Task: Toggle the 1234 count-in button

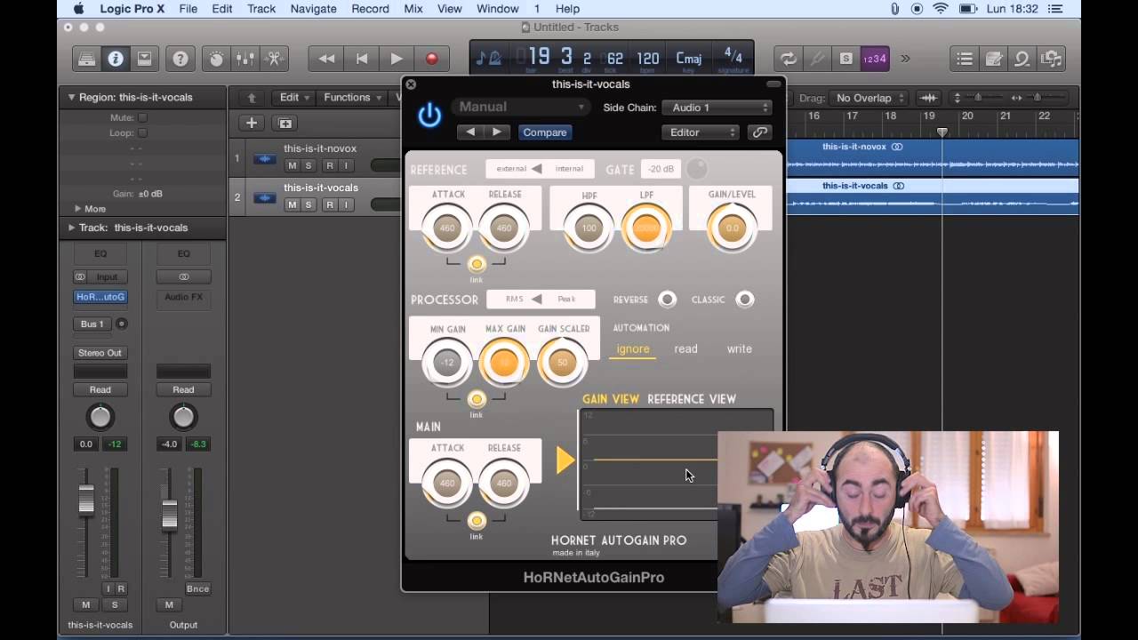Action: (875, 59)
